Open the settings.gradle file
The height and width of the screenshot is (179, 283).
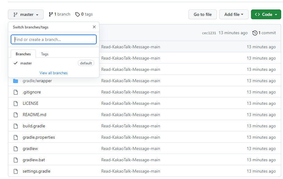click(37, 171)
